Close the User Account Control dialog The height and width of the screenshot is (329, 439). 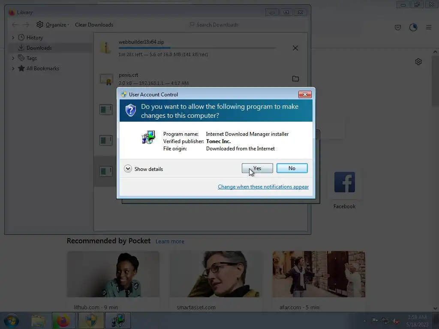point(305,95)
